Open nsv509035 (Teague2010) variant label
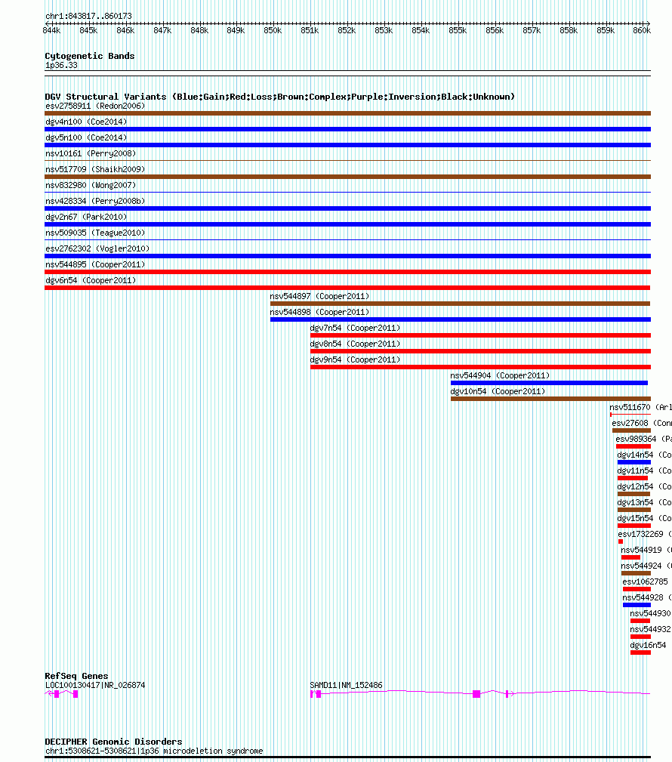The width and height of the screenshot is (672, 762). pos(95,233)
